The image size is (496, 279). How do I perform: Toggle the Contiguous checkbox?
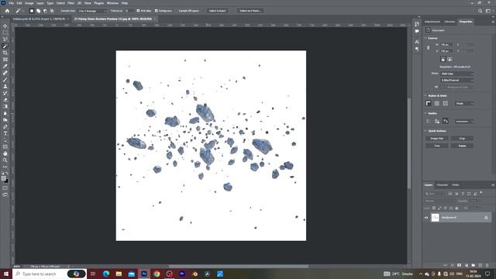157,11
